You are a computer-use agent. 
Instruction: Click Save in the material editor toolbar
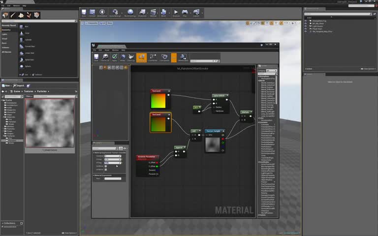tap(96, 58)
